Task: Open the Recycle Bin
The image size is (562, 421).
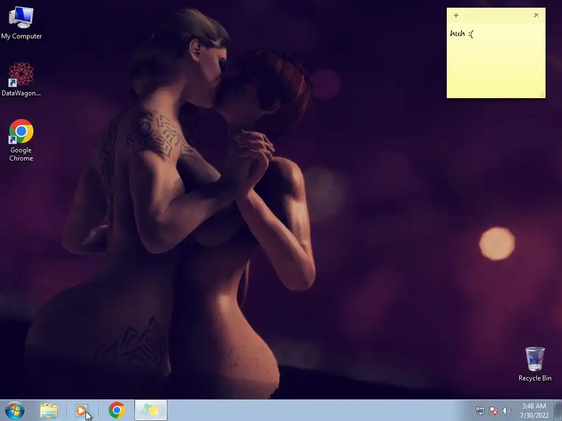Action: (x=535, y=364)
